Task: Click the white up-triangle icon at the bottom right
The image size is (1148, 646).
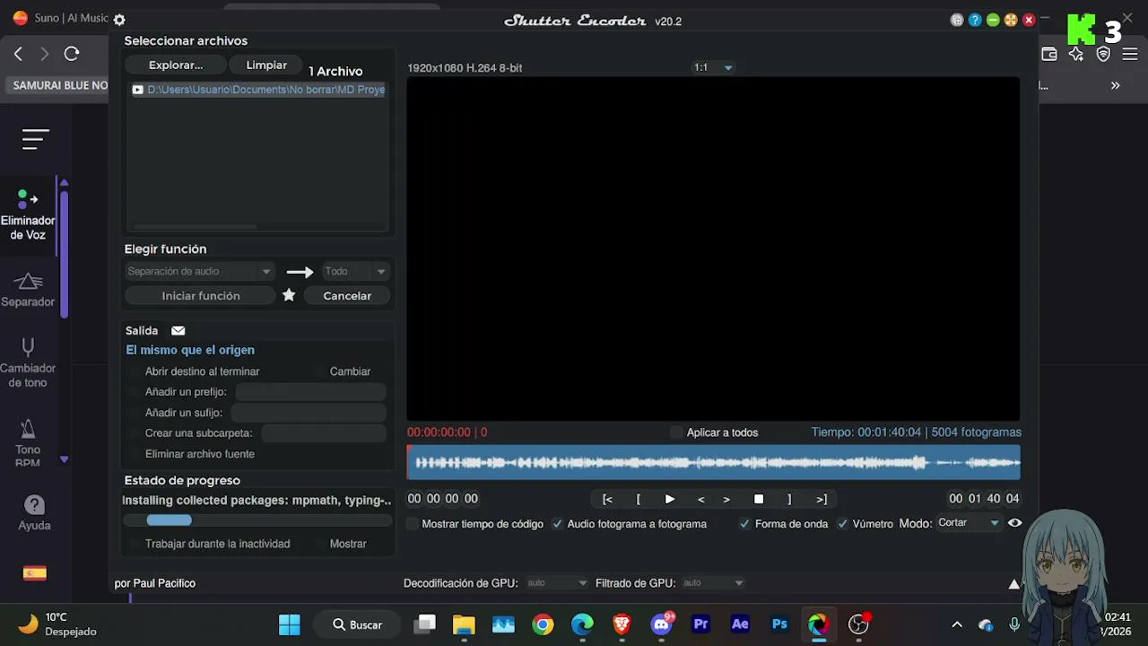Action: click(x=1013, y=583)
